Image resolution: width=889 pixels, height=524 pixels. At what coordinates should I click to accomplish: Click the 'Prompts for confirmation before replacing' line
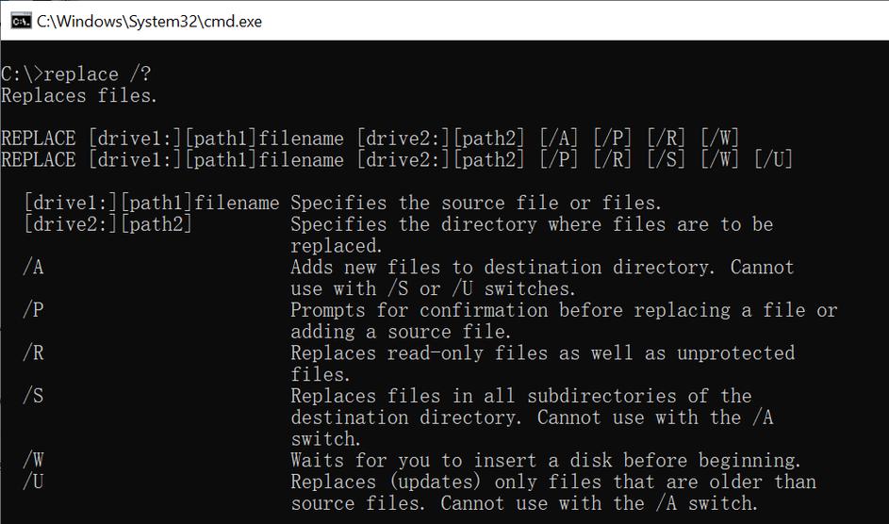pyautogui.click(x=563, y=310)
